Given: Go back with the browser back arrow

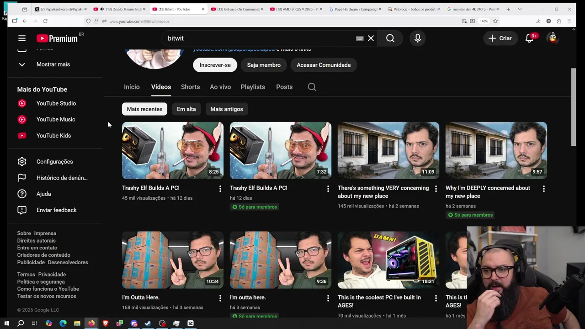Looking at the screenshot, I should click(25, 21).
